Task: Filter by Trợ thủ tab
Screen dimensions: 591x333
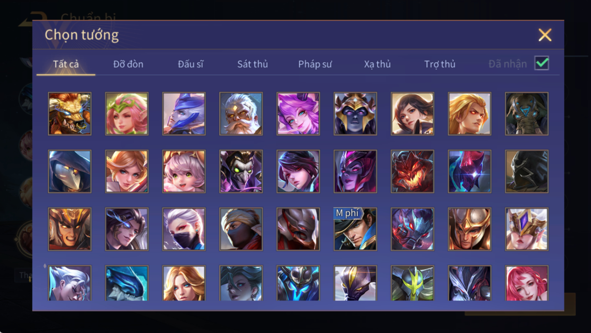Action: pos(440,64)
